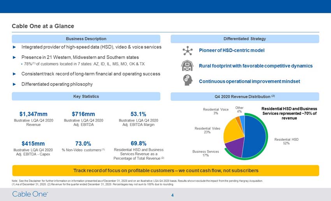331x201 pixels.
Task: Select the Differentiated Strategy header bar
Action: tap(245, 39)
